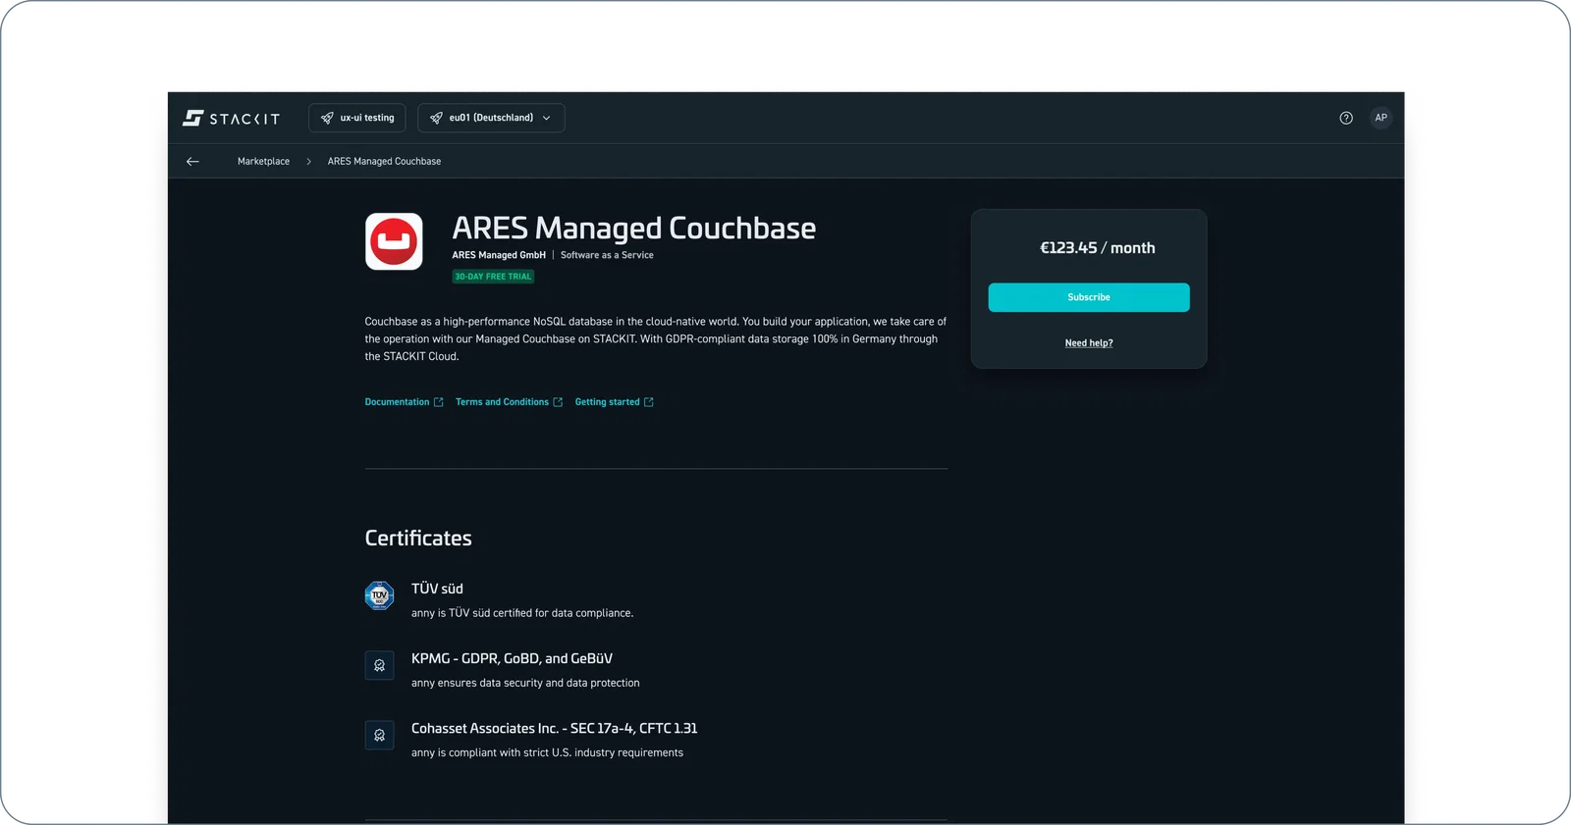Click the breadcrumb chevron separator after Marketplace
The height and width of the screenshot is (825, 1571).
pyautogui.click(x=308, y=161)
